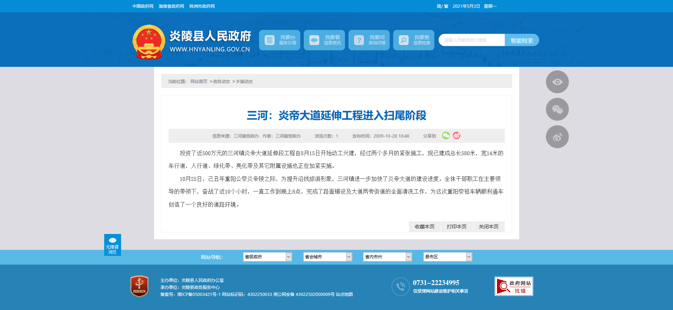The image size is (673, 310).
Task: Open the 我要查 information search
Action: click(414, 40)
